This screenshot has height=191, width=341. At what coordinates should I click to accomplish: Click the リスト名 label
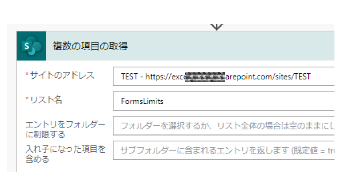[46, 100]
